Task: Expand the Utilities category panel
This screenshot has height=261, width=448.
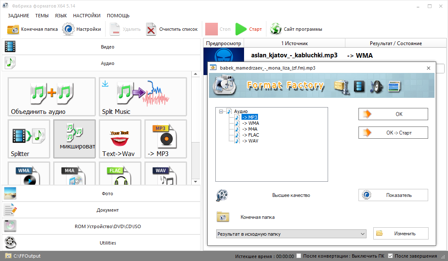Action: 101,243
